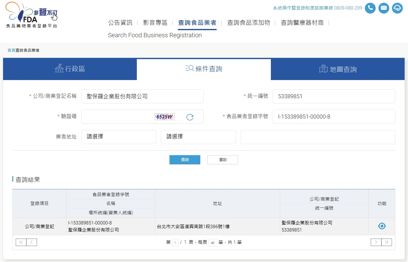Open the 公告資訊 menu item
Viewport: 408px width, 262px height.
click(120, 23)
